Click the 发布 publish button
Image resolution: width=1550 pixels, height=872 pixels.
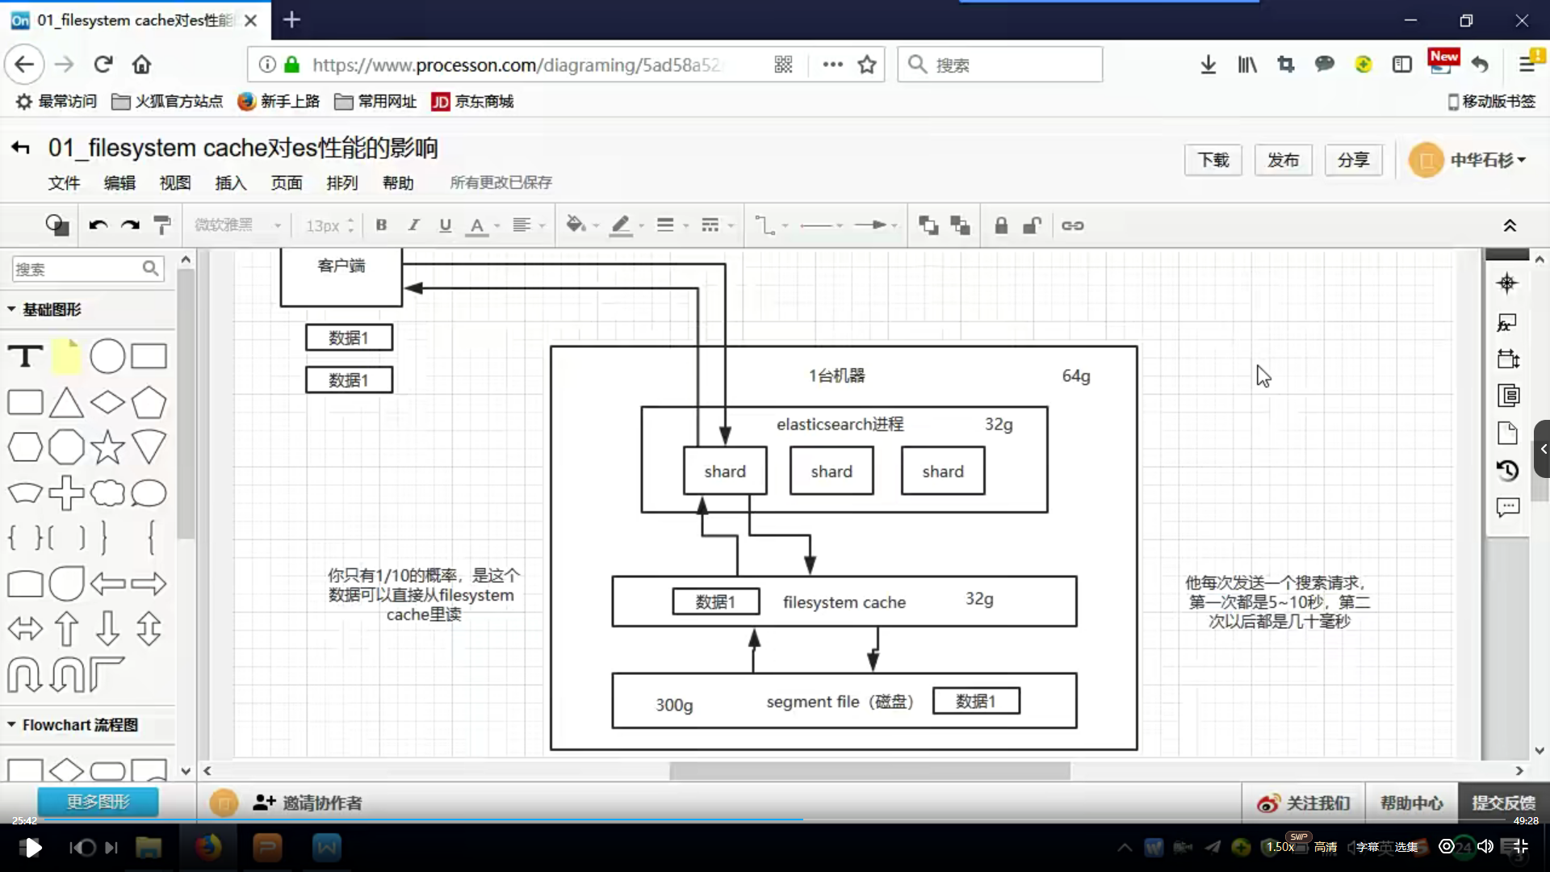coord(1283,160)
